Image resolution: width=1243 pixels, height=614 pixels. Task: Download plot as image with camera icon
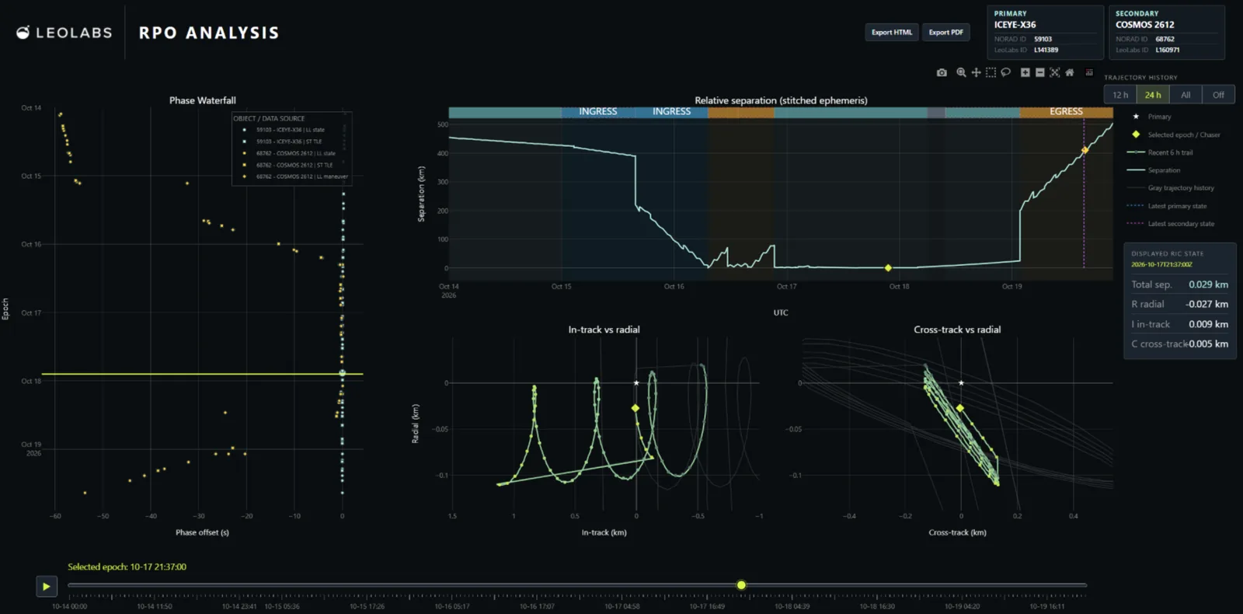point(942,72)
